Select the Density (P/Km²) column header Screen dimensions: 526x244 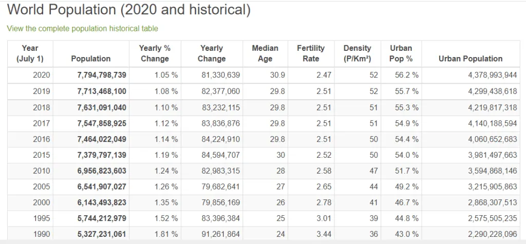[x=358, y=54]
